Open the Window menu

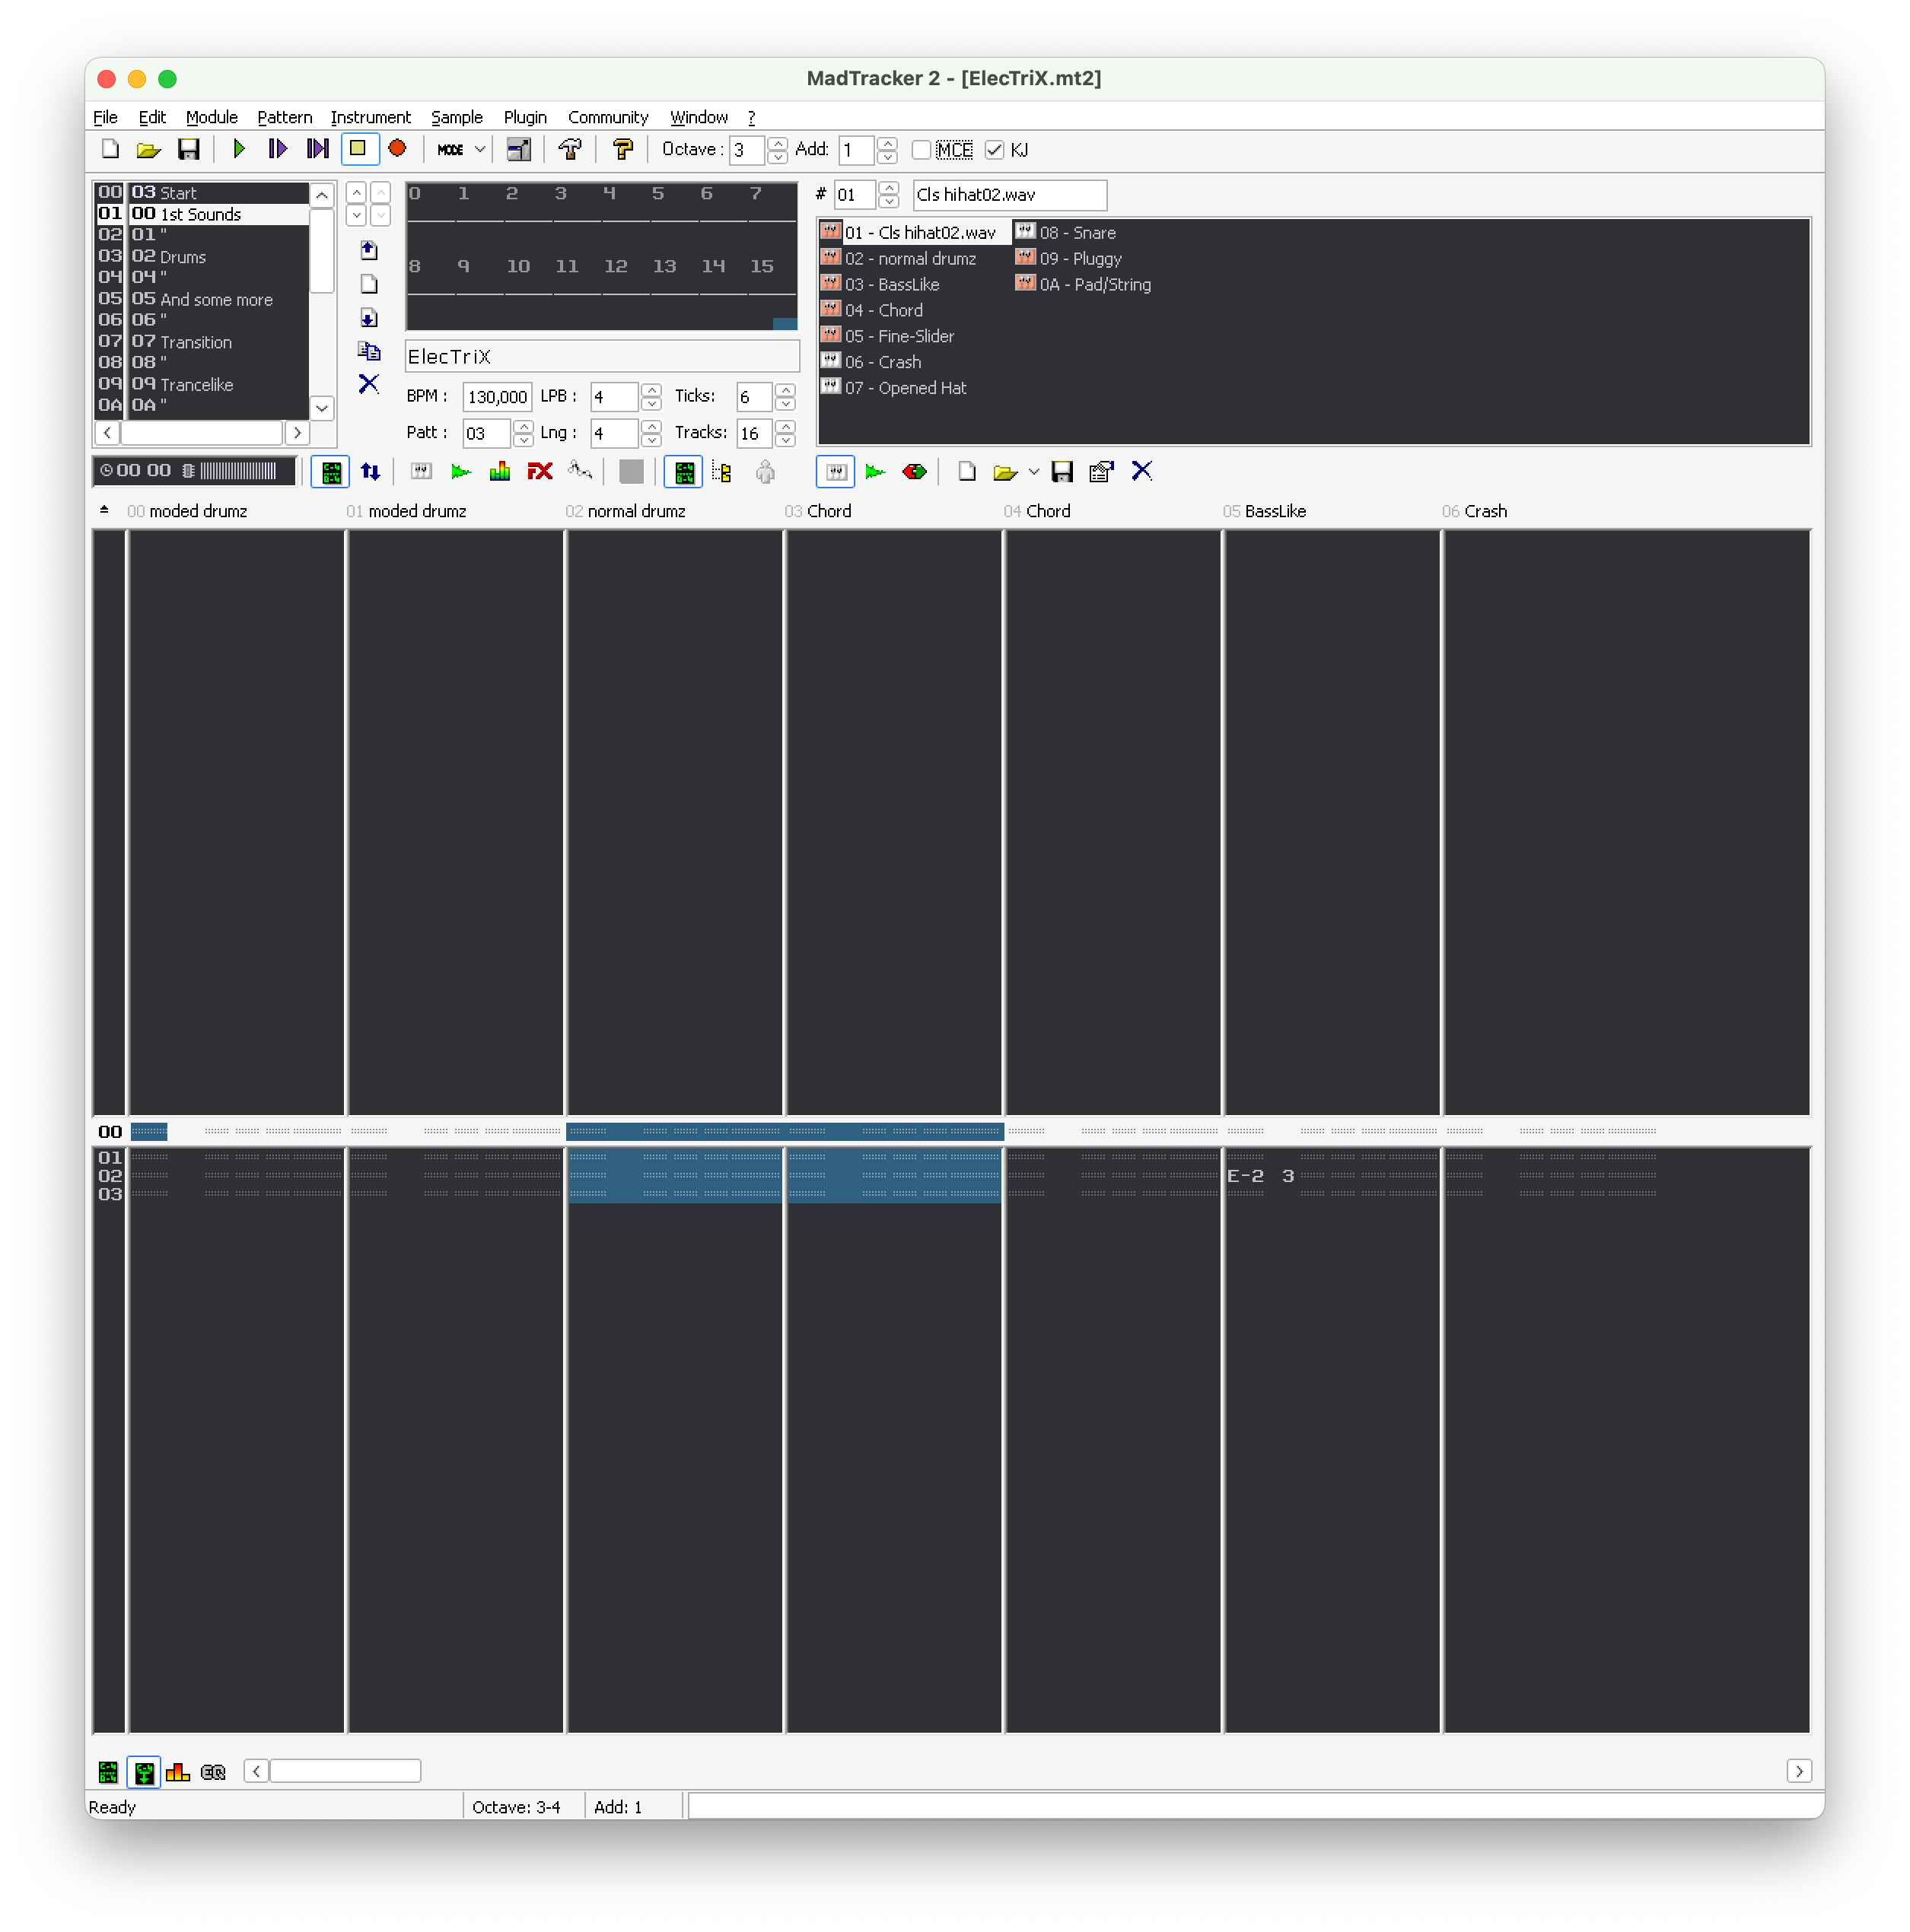[x=699, y=117]
